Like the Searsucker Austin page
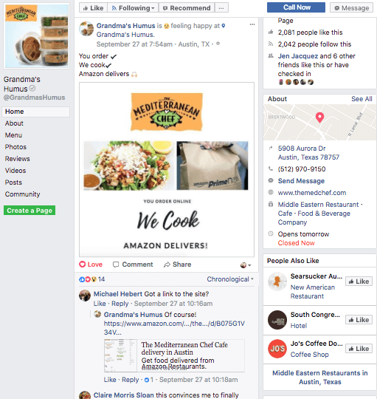The image size is (377, 399). coord(359,282)
